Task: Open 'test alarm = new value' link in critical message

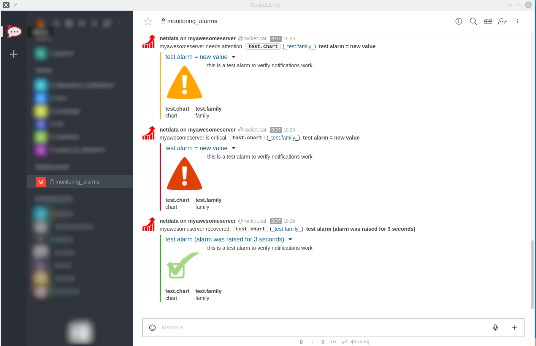Action: pyautogui.click(x=196, y=148)
